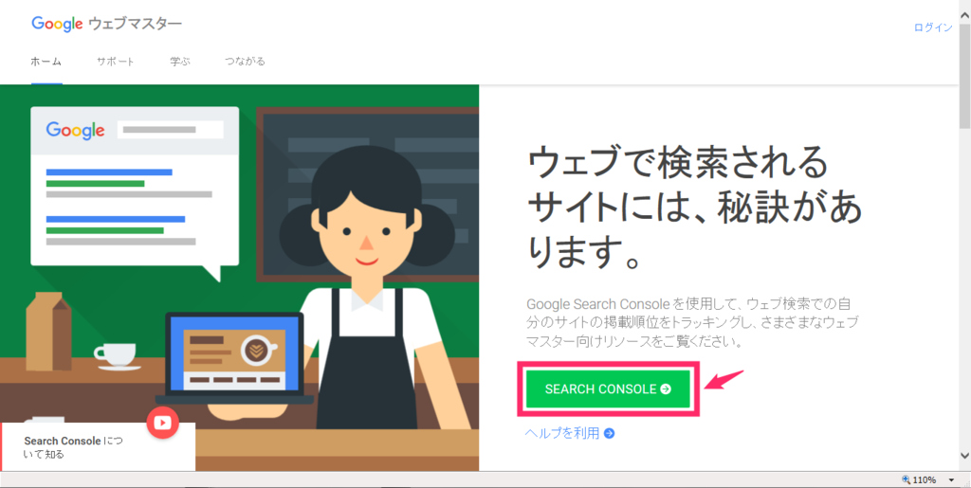Viewport: 971px width, 488px height.
Task: Open the ヘルプを利用 link
Action: click(562, 434)
